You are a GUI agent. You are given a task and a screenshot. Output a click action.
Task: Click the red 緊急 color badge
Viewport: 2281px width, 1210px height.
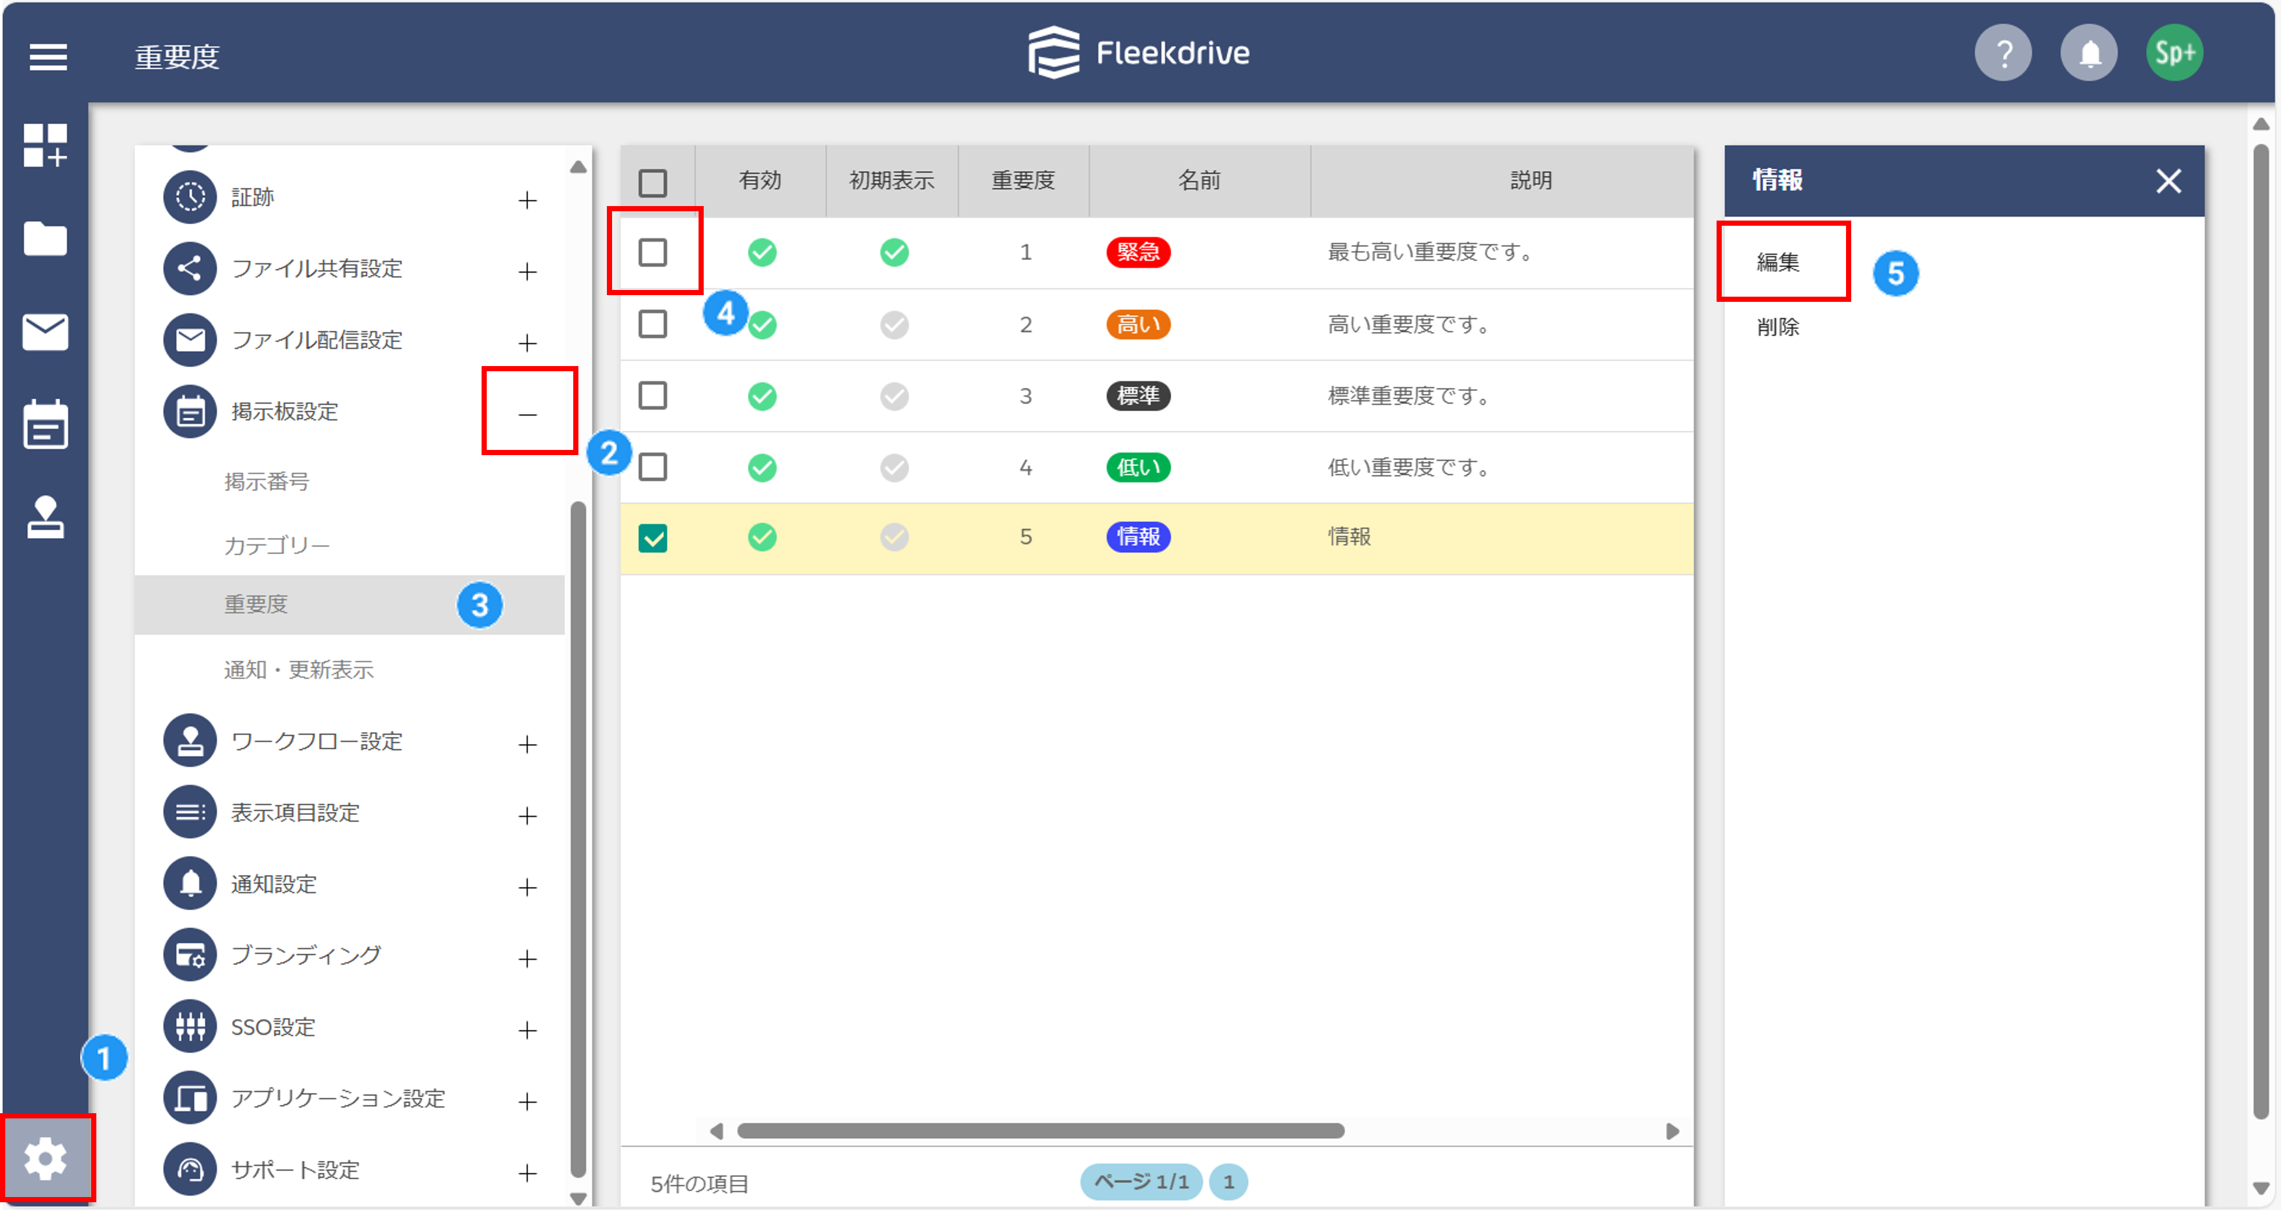click(1138, 253)
